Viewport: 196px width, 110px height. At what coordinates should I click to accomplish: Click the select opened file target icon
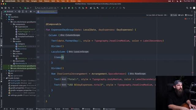(19, 12)
